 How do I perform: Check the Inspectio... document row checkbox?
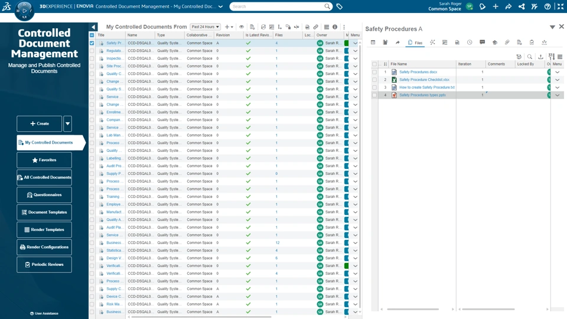(x=92, y=58)
